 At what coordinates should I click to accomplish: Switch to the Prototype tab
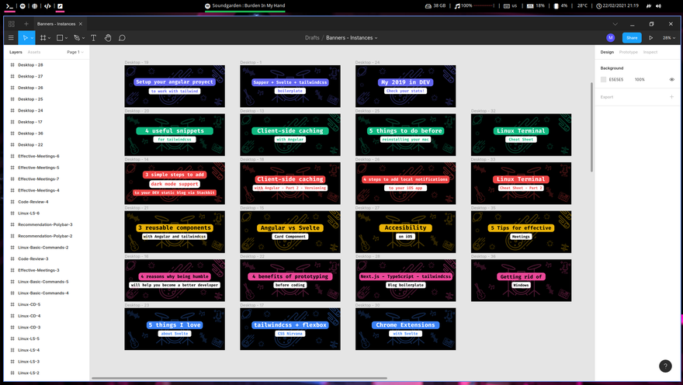coord(628,52)
